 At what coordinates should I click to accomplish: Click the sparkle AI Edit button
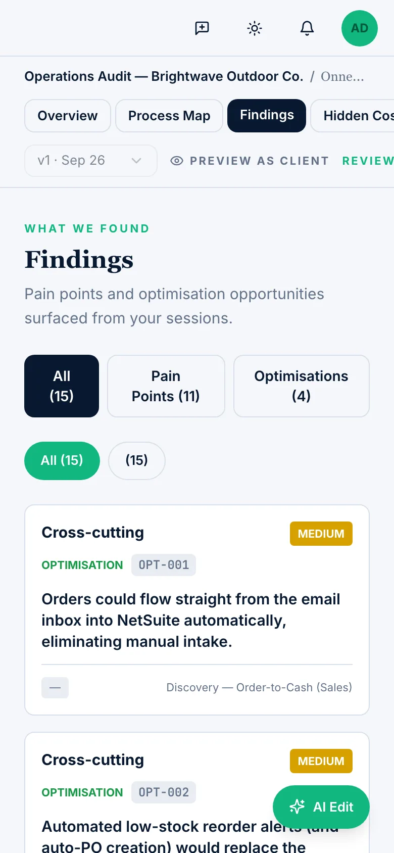[x=321, y=807]
